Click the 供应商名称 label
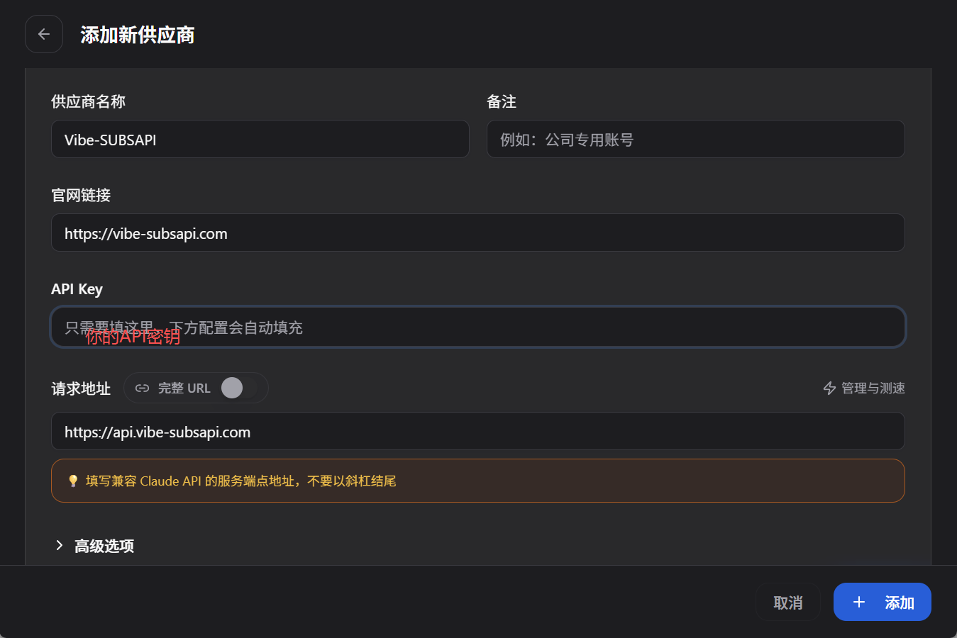 pyautogui.click(x=88, y=101)
